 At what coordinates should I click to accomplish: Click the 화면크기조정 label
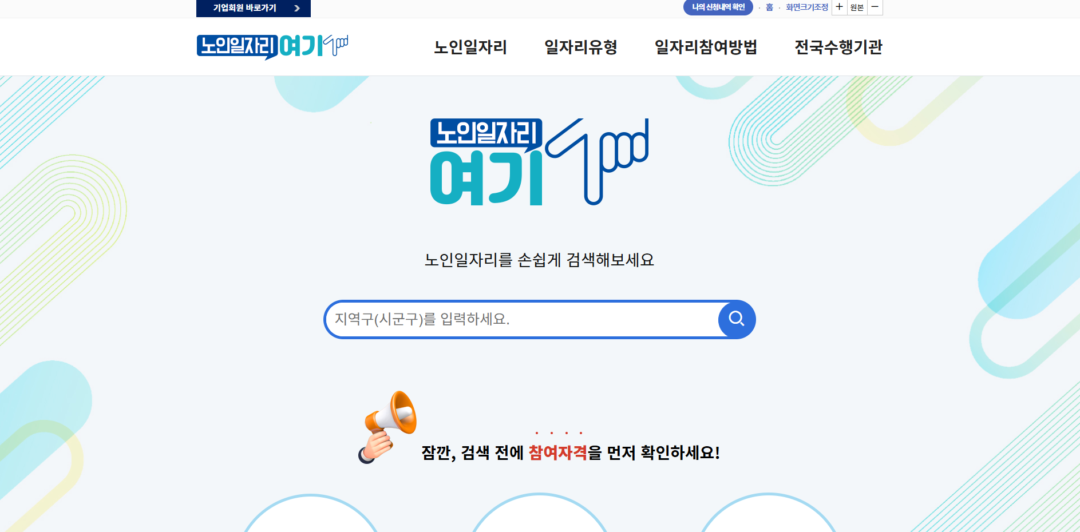click(807, 7)
